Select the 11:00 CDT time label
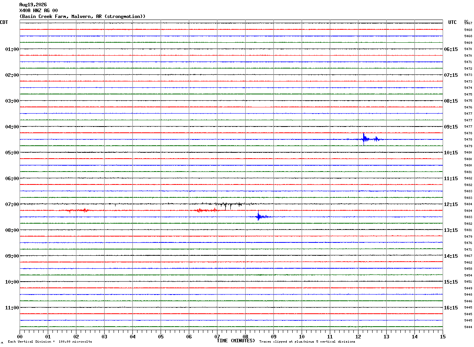This screenshot has width=474, height=347. (x=12, y=307)
